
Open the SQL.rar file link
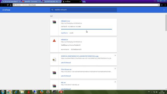(x=63, y=83)
